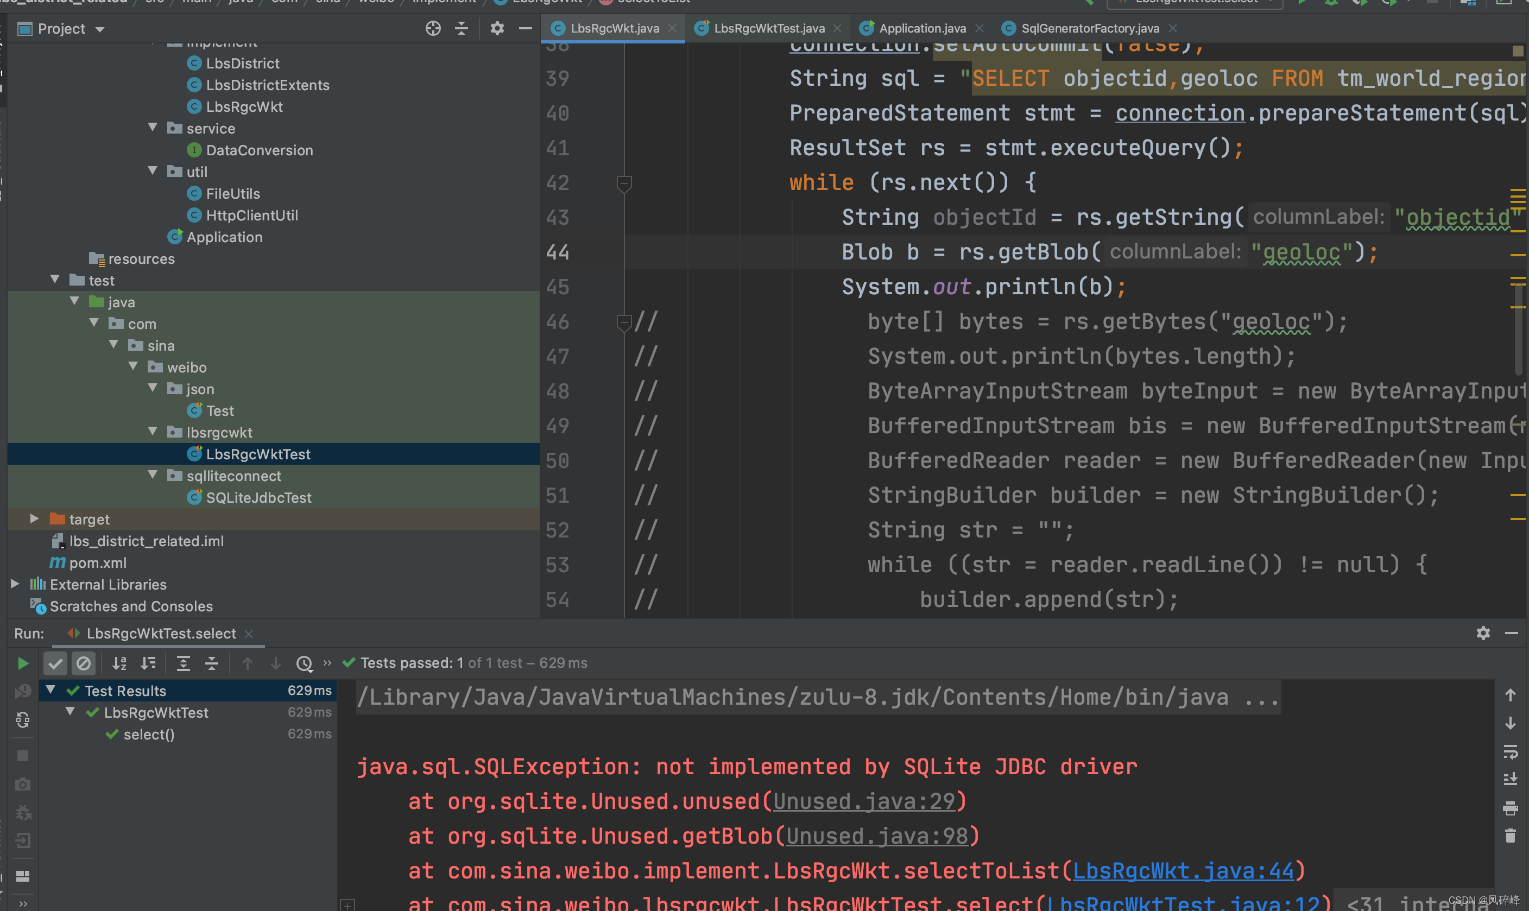Open Project panel settings gear
Image resolution: width=1529 pixels, height=911 pixels.
click(497, 28)
